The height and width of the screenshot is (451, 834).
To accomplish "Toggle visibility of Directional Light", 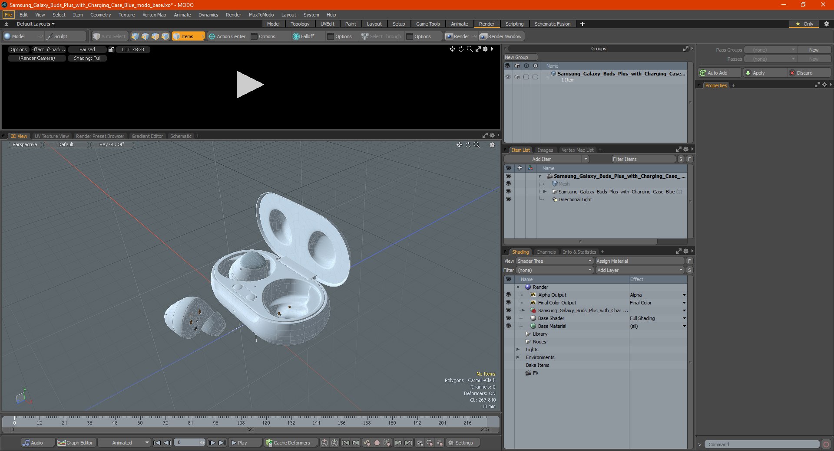I will (x=508, y=199).
